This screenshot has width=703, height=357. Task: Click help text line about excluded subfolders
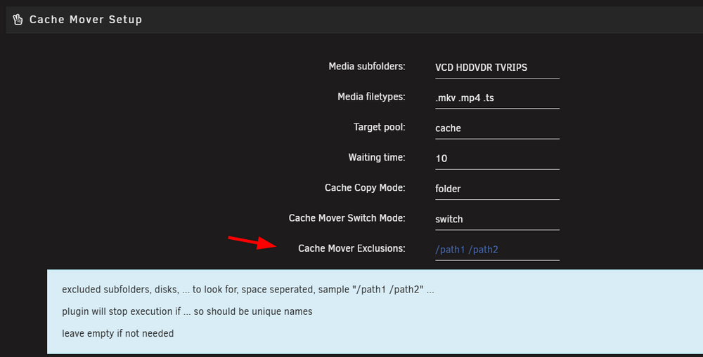(x=248, y=290)
